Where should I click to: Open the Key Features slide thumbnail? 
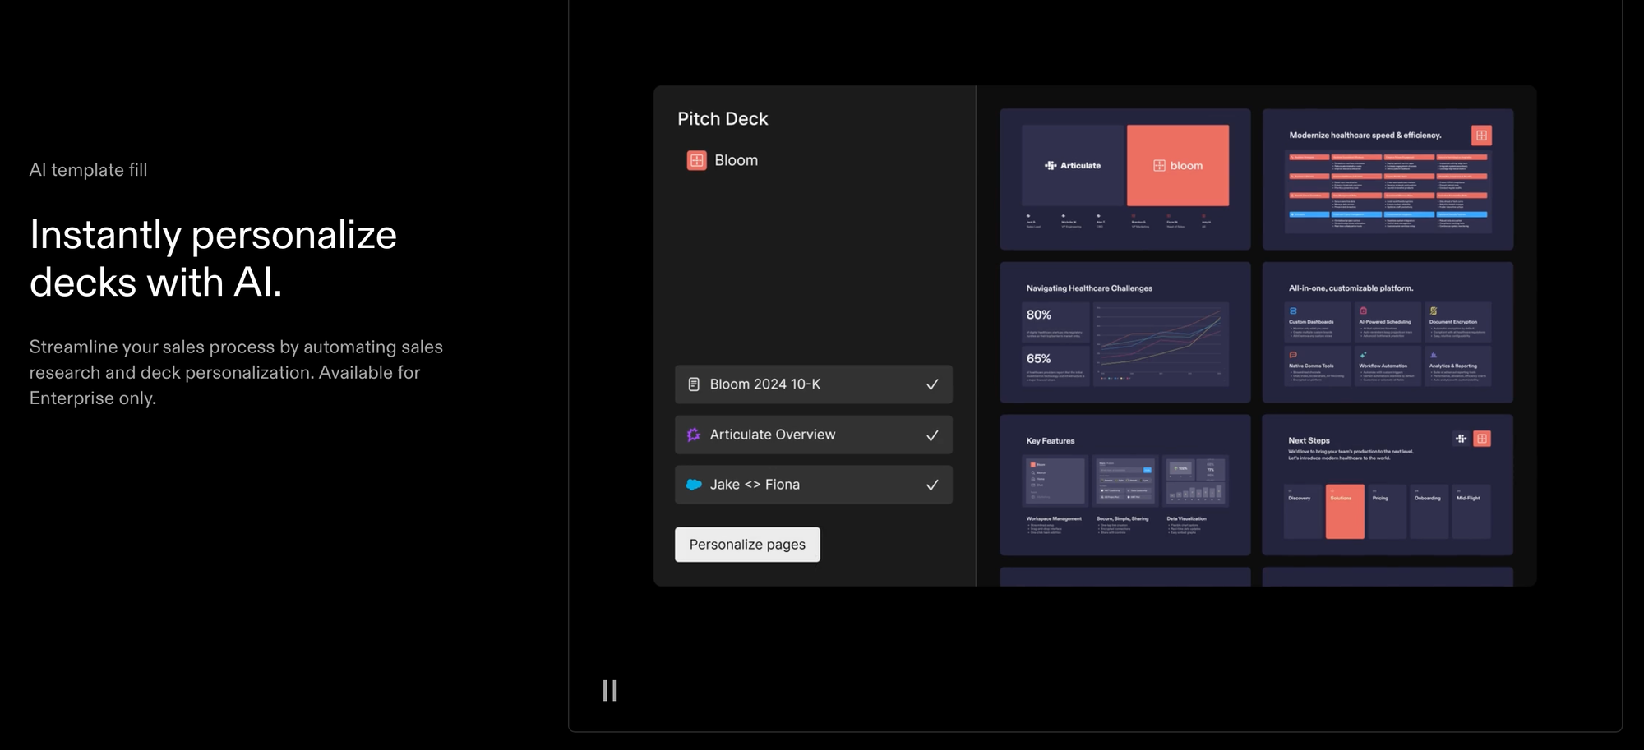click(x=1124, y=485)
